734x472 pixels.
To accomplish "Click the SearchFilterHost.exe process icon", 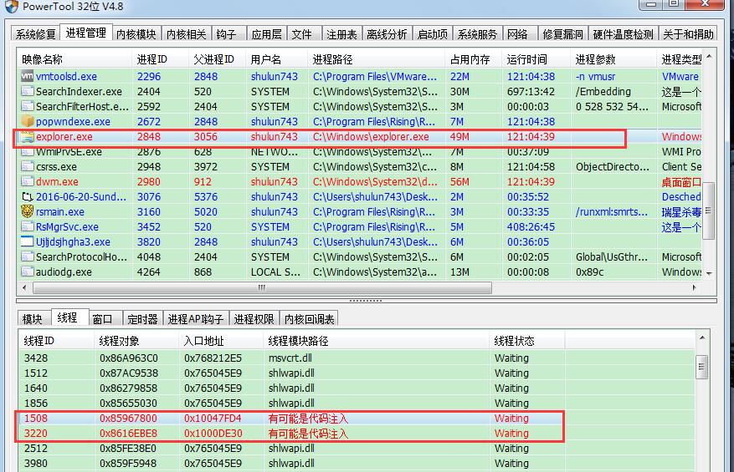I will click(27, 106).
